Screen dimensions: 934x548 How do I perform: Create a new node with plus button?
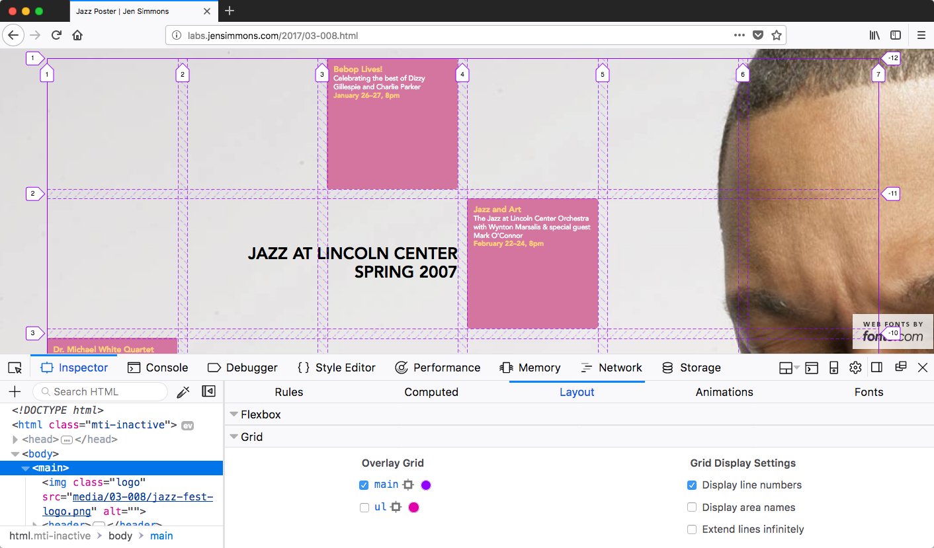pos(15,391)
